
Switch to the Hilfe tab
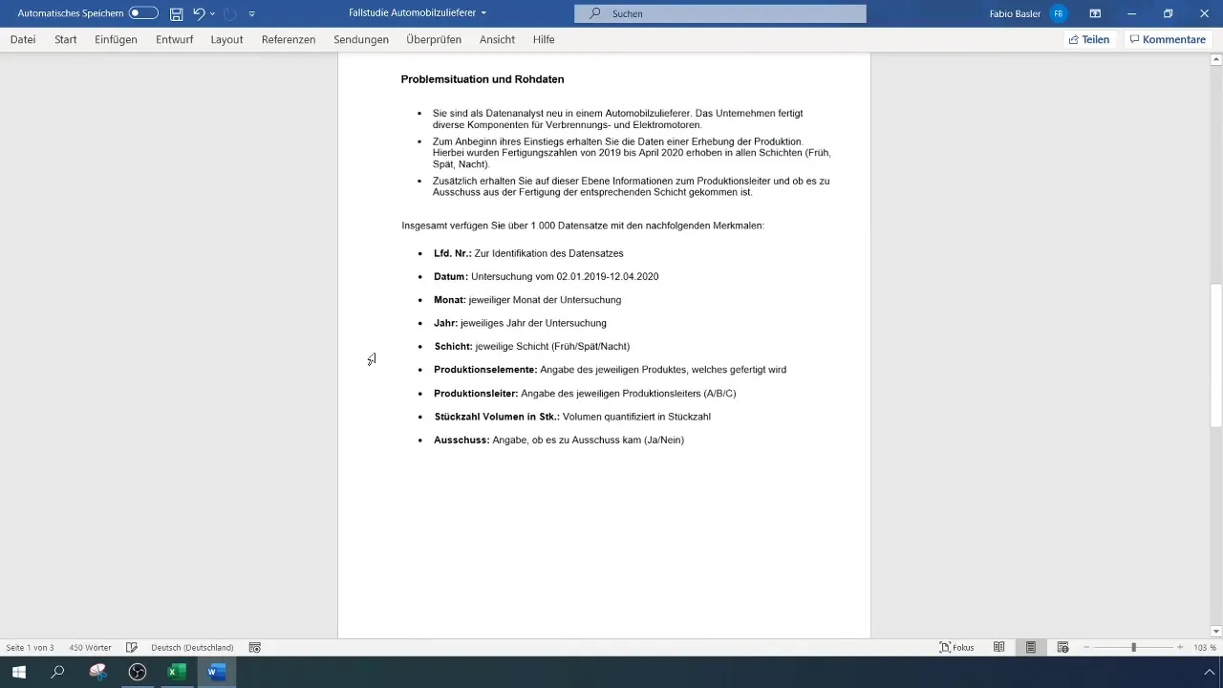[544, 39]
